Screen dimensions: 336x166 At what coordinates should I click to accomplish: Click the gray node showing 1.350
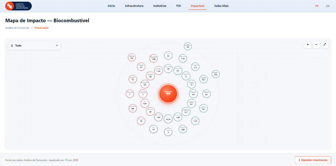click(158, 117)
